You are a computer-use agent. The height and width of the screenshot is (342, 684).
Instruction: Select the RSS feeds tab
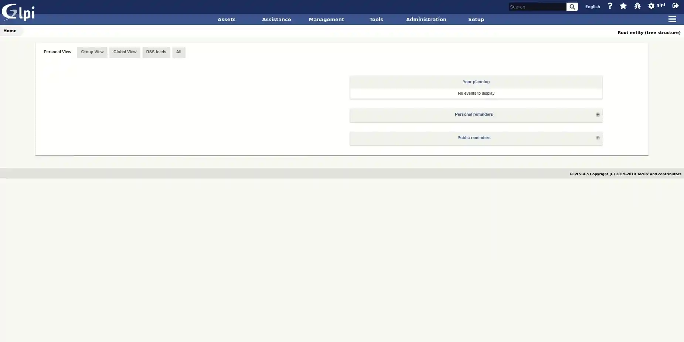156,52
